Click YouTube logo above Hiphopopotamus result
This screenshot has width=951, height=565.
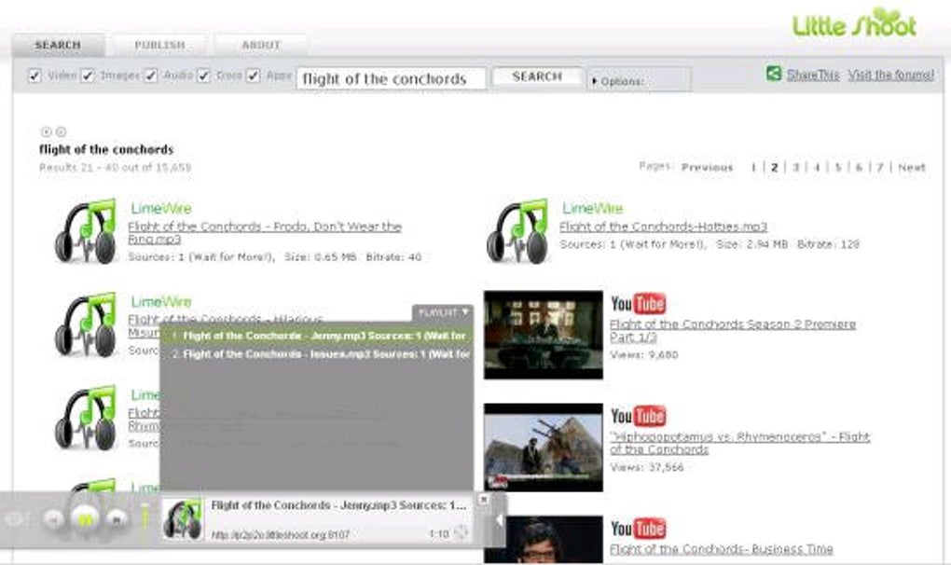(638, 416)
